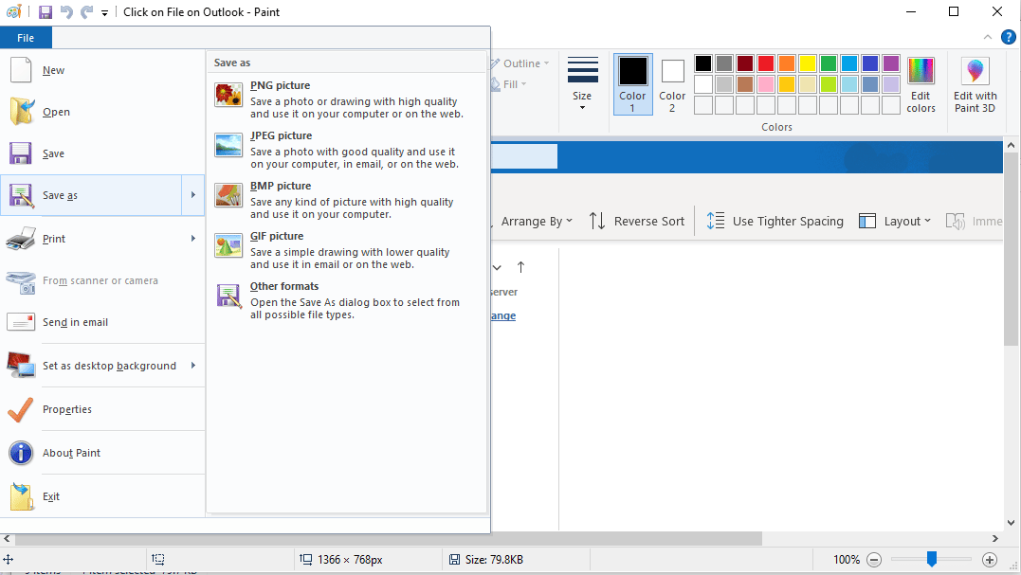1021x575 pixels.
Task: Click the Other formats disk icon
Action: pos(228,296)
